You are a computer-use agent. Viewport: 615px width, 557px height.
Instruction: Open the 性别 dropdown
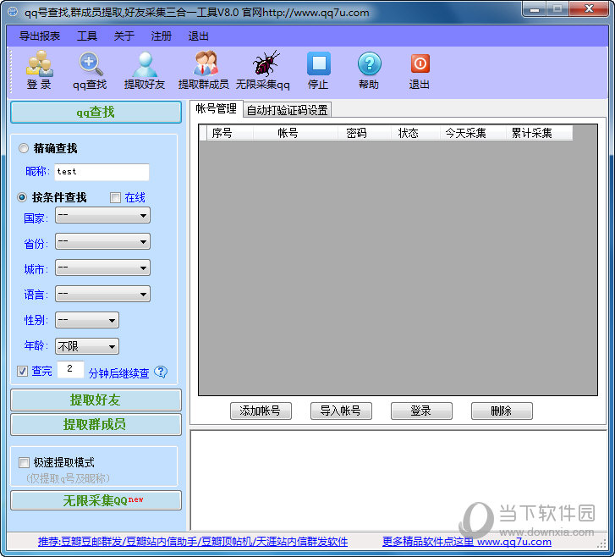pos(87,320)
